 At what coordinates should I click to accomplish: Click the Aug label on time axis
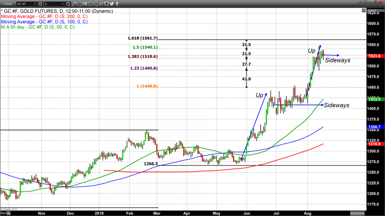(307, 213)
